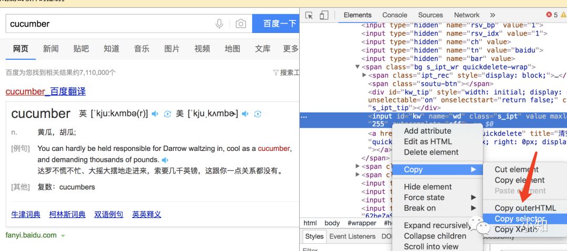Choose Collapse children

435,236
